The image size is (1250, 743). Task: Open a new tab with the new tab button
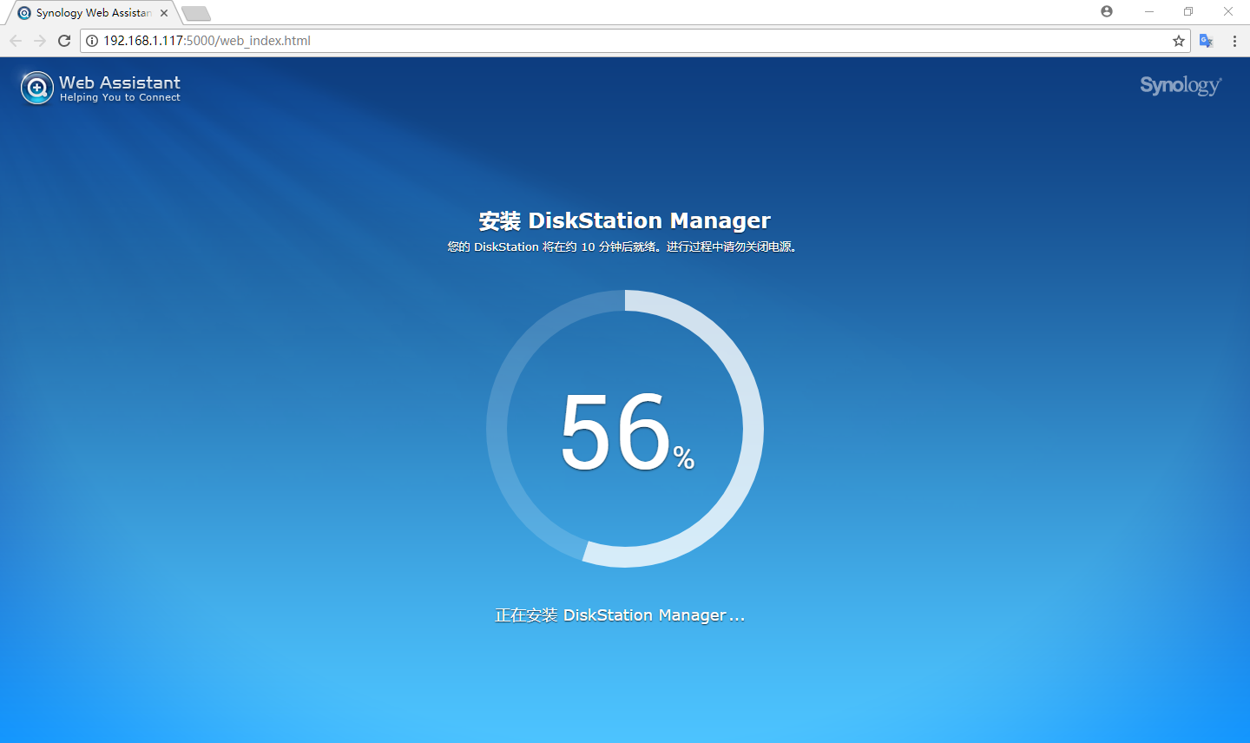[196, 13]
